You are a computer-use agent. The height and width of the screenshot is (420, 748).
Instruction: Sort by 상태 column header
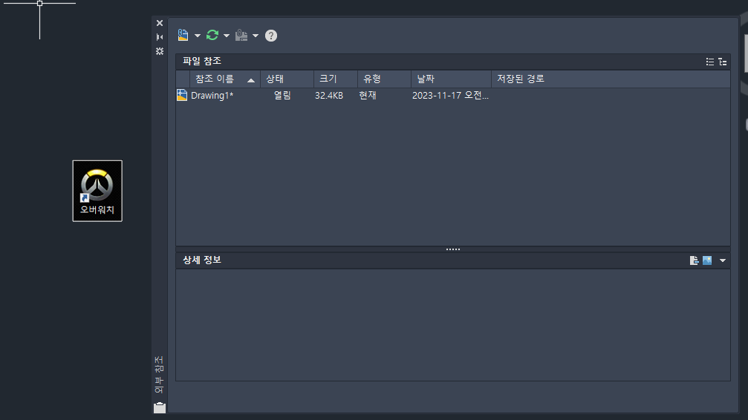coord(287,79)
